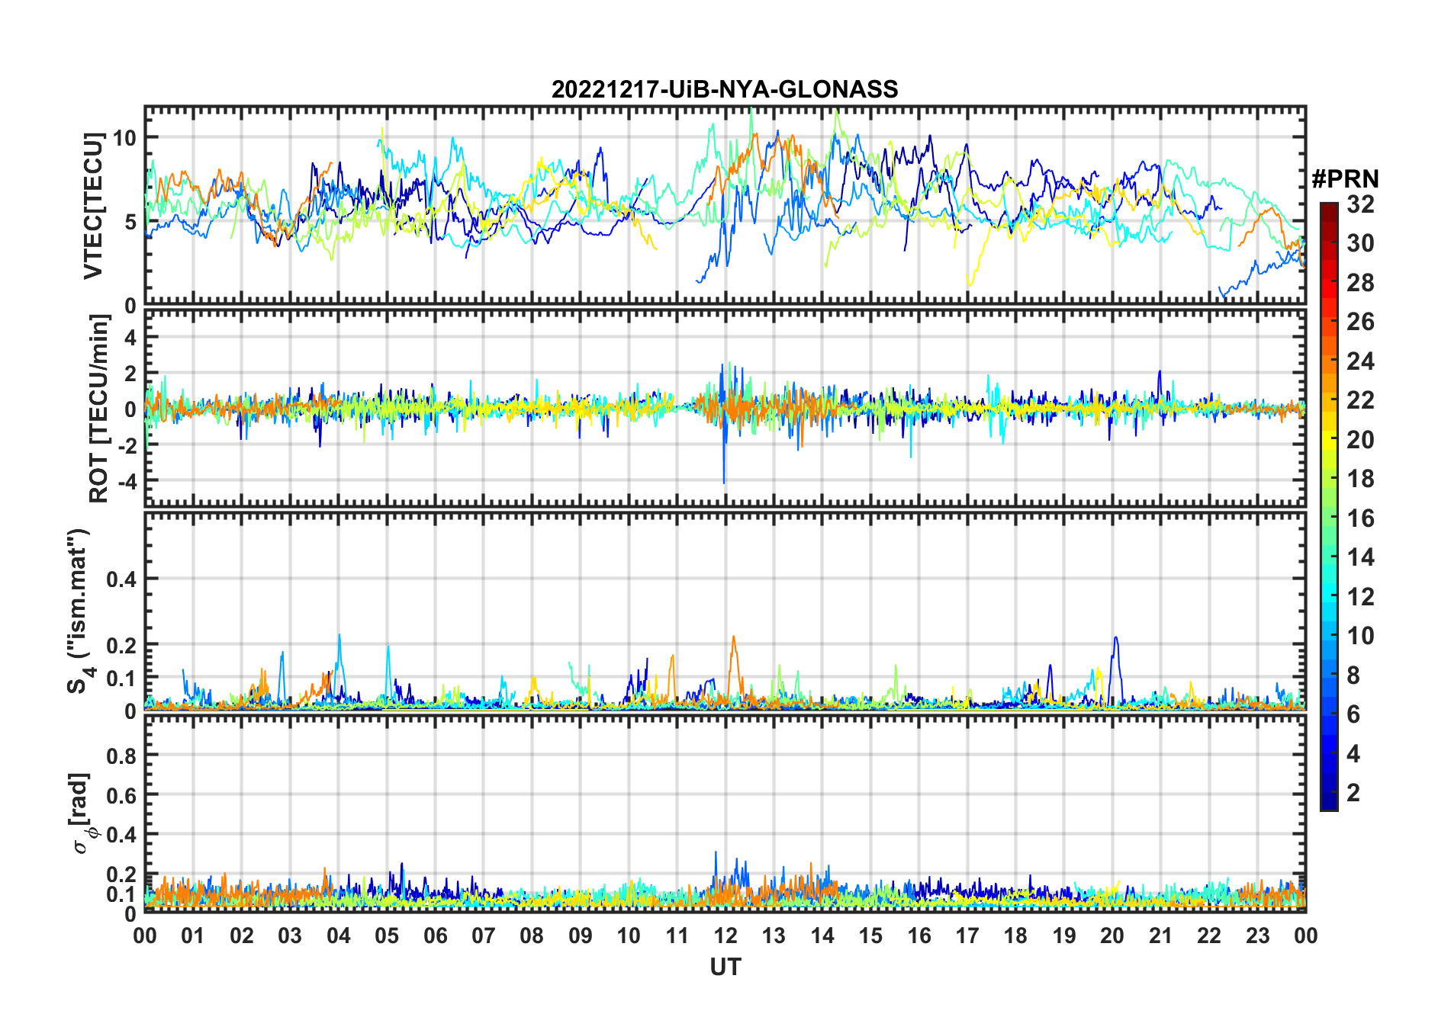
Task: Click x-axis hour label 23
Action: pyautogui.click(x=1257, y=935)
